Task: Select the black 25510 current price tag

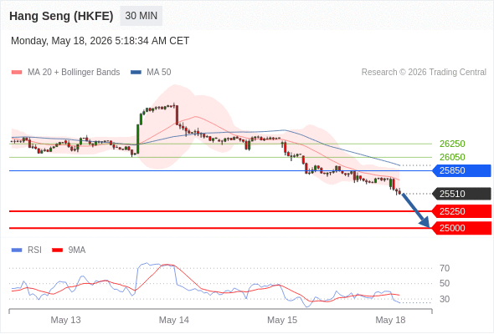Action: click(461, 194)
